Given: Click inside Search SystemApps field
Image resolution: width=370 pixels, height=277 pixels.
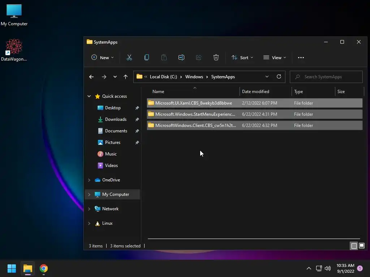Looking at the screenshot, I should pos(326,77).
